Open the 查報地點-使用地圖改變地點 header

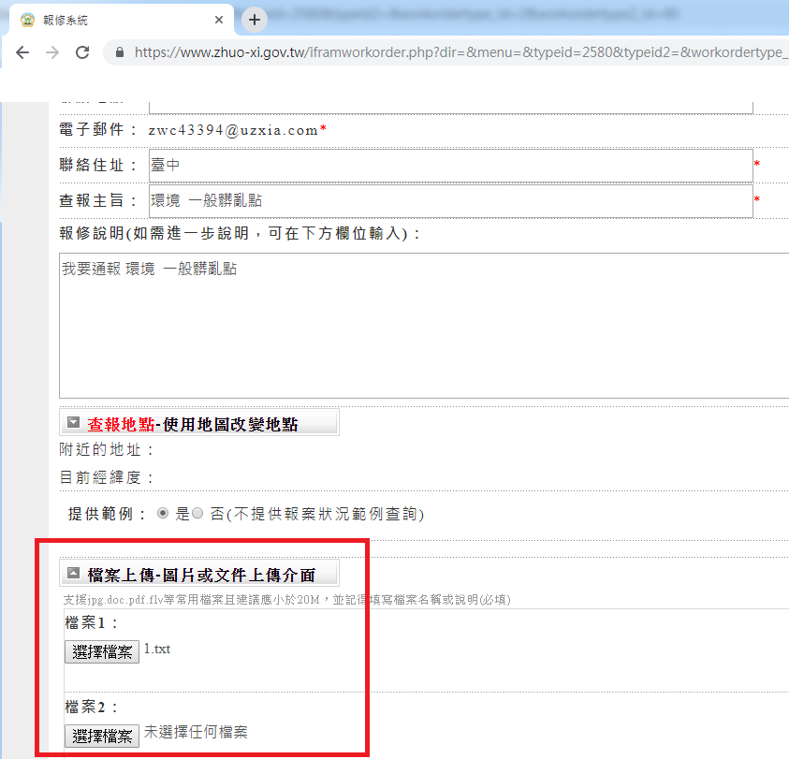(199, 422)
